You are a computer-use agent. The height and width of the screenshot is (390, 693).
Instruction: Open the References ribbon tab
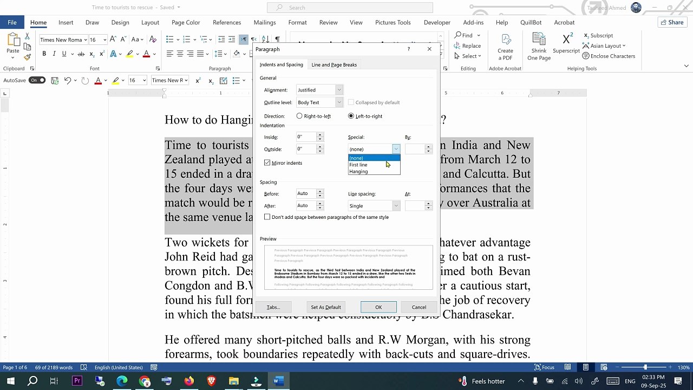pyautogui.click(x=227, y=22)
